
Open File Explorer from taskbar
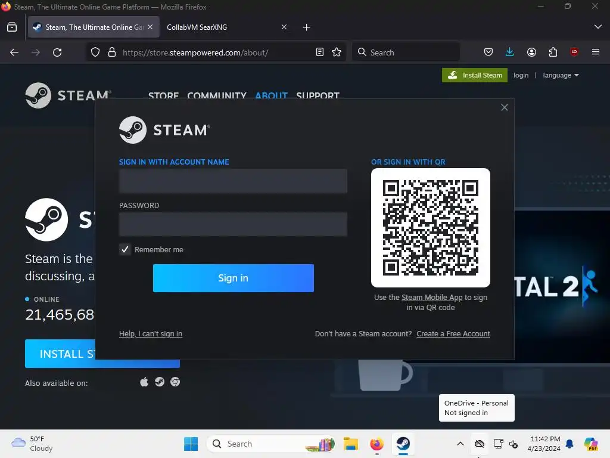pos(350,444)
